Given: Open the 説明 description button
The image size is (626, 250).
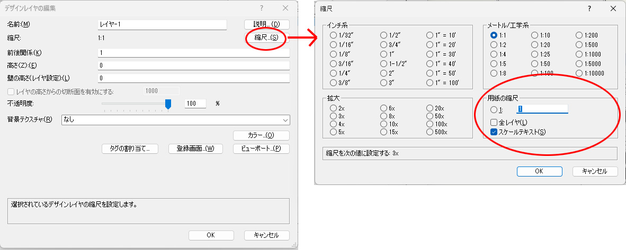Looking at the screenshot, I should tap(266, 24).
